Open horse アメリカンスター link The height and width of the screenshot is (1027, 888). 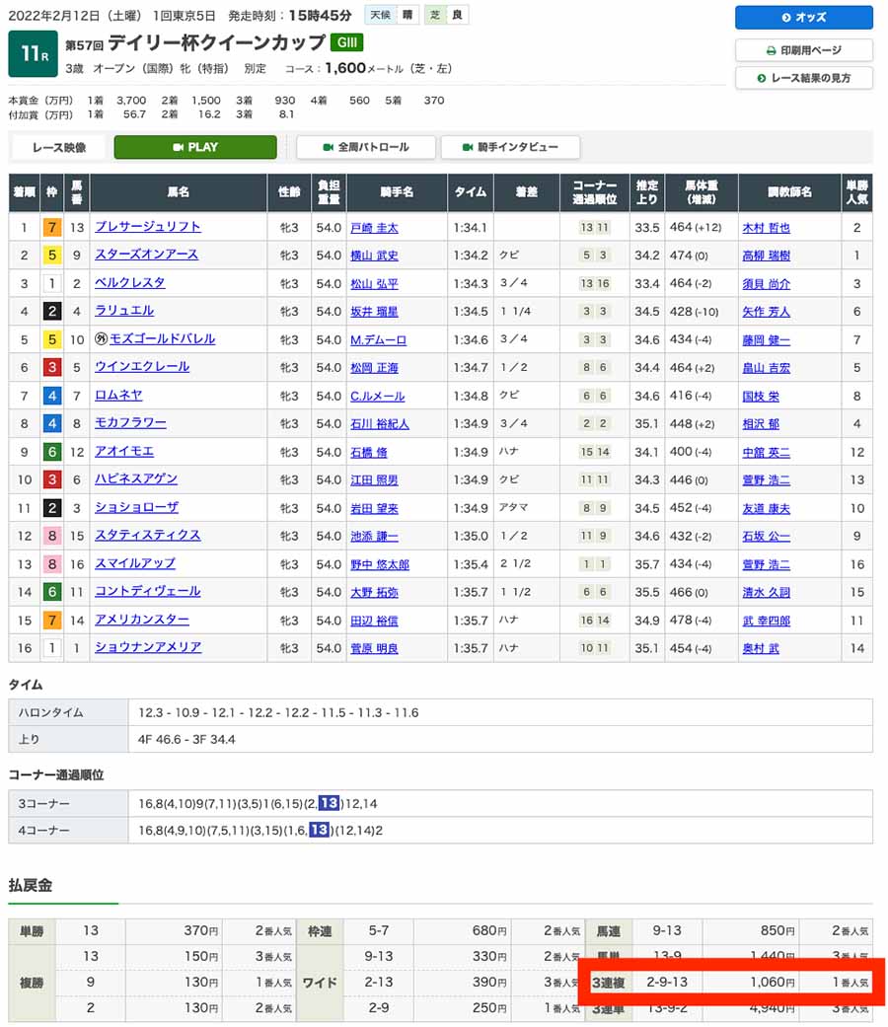142,620
